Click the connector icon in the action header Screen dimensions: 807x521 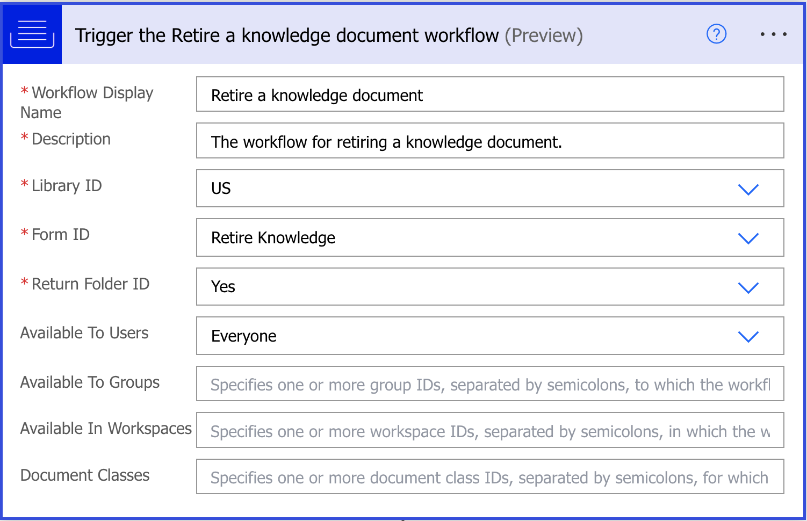tap(32, 34)
